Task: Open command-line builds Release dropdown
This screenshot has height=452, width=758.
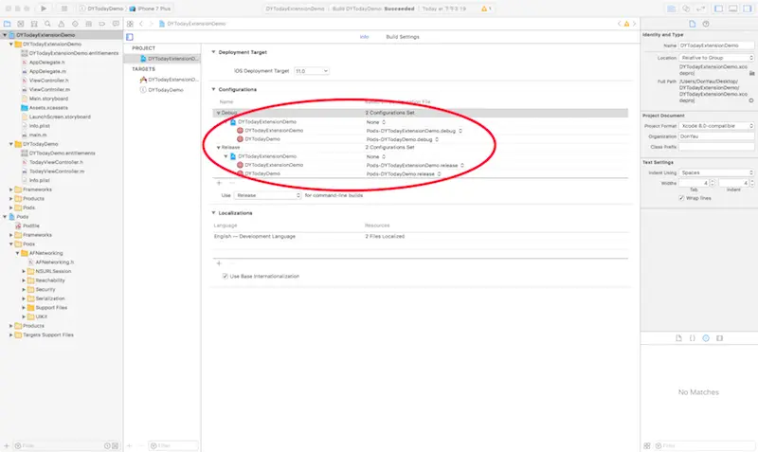Action: (268, 195)
